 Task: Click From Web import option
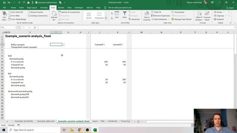pos(14,16)
